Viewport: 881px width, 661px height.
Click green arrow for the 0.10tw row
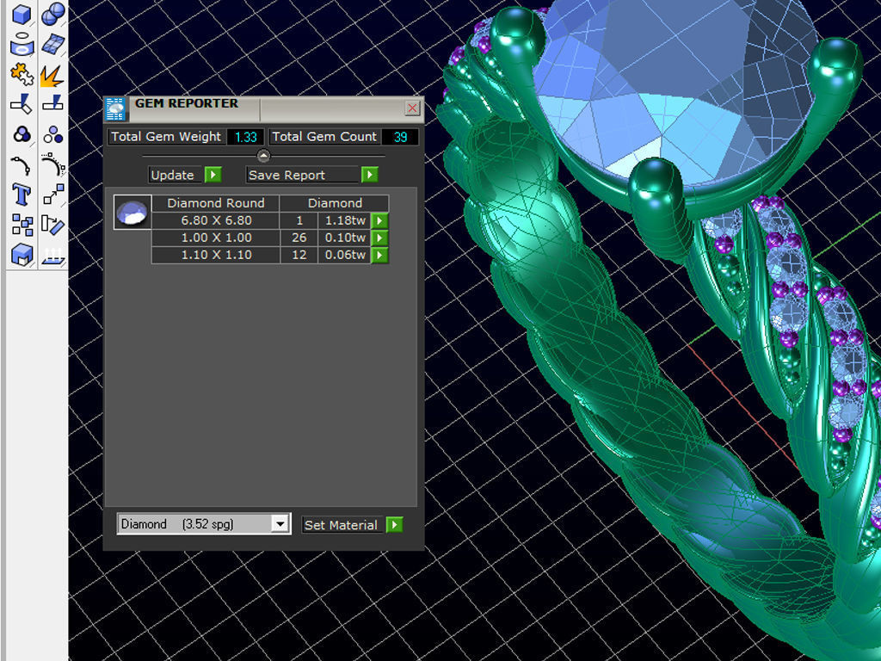(x=379, y=238)
